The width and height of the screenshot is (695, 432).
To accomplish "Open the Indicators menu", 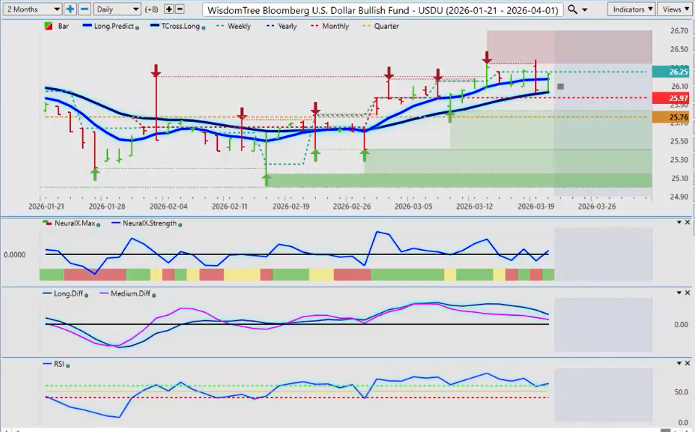I will [631, 9].
